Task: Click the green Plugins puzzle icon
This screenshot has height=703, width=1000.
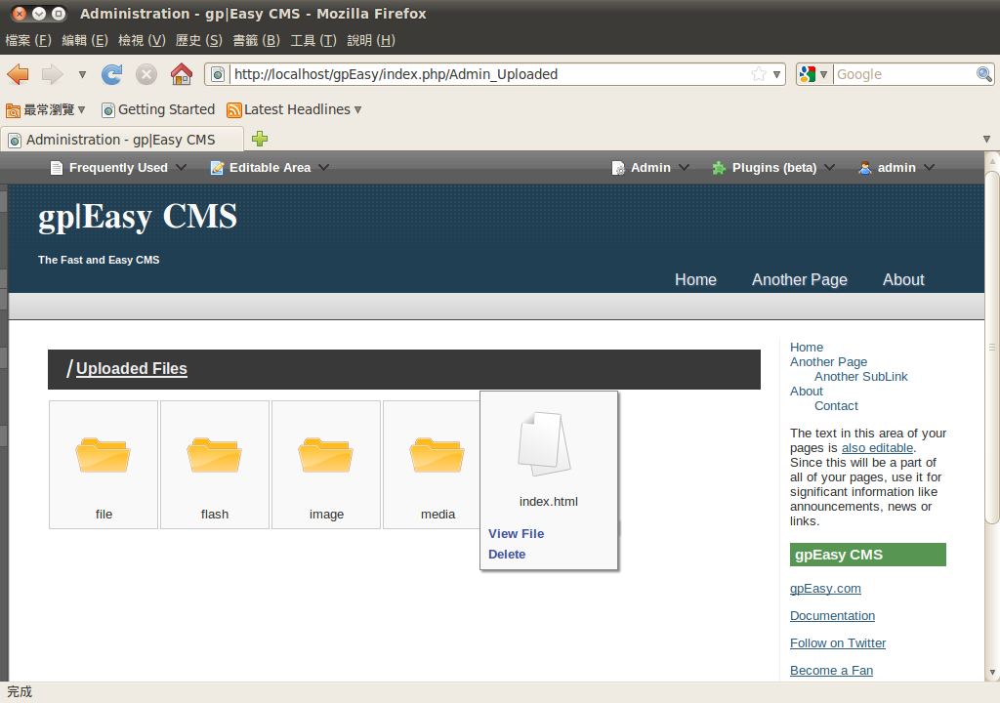Action: (x=719, y=168)
